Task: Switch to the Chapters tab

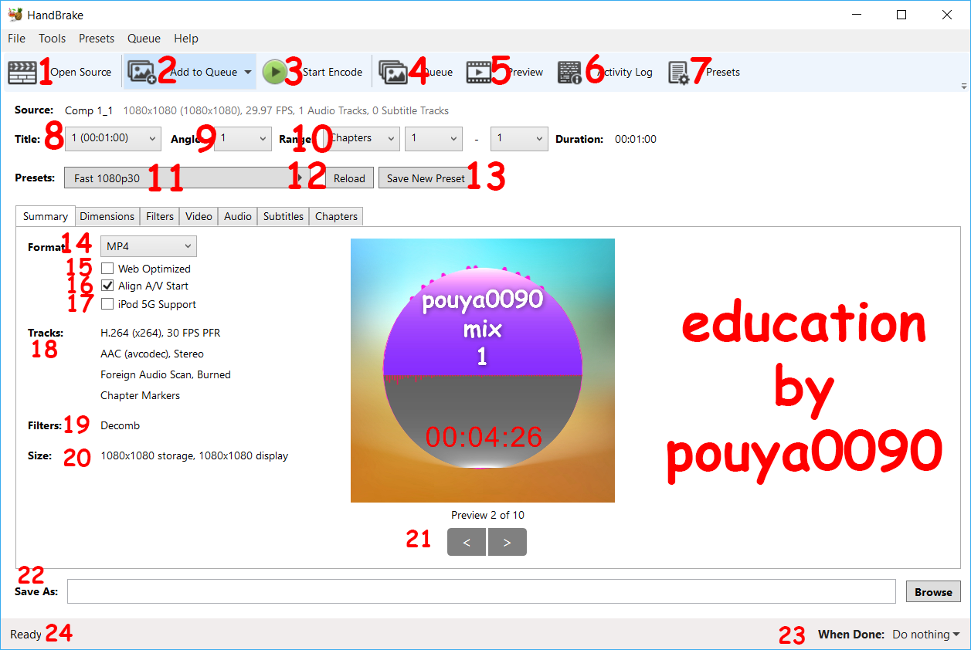Action: pyautogui.click(x=336, y=216)
